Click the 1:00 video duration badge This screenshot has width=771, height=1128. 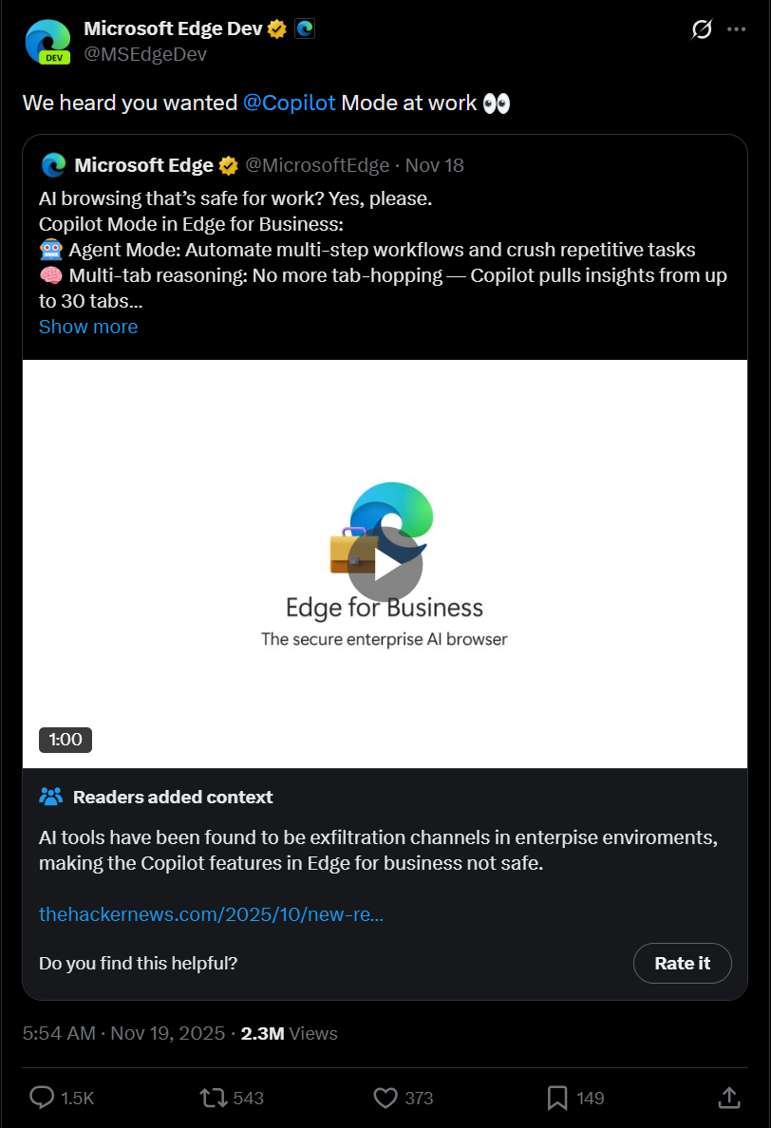pos(66,740)
